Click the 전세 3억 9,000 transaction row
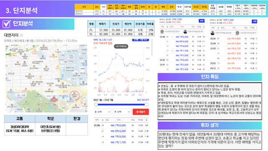The height and width of the screenshot is (151, 268). (x=234, y=68)
